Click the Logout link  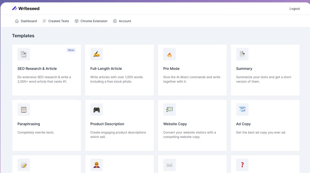pos(295,9)
